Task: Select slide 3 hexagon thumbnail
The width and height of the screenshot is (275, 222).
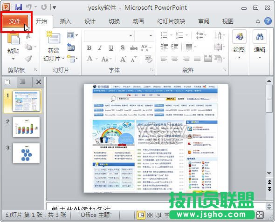Action: pyautogui.click(x=26, y=154)
